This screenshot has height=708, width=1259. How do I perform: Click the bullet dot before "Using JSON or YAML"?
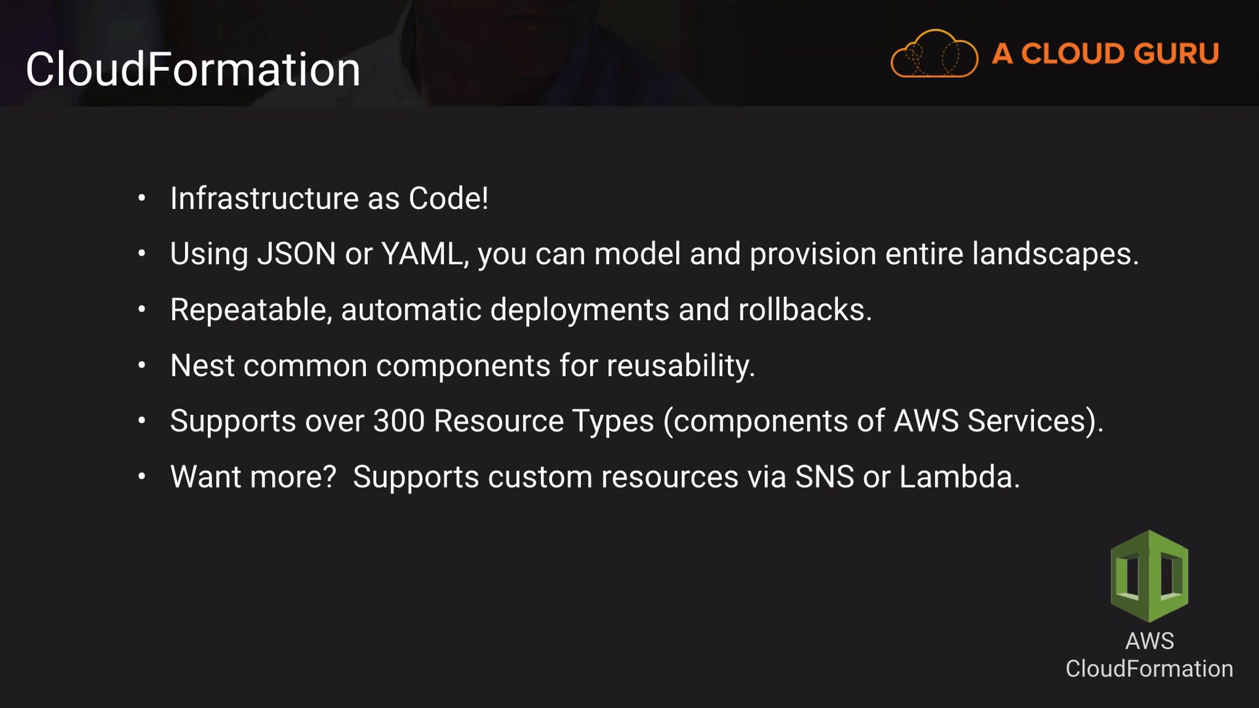click(142, 254)
